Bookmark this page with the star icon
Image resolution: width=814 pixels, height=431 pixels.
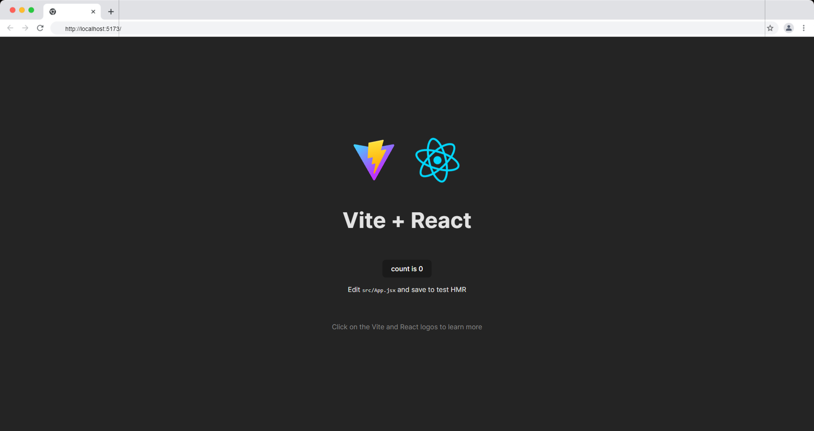(x=770, y=28)
